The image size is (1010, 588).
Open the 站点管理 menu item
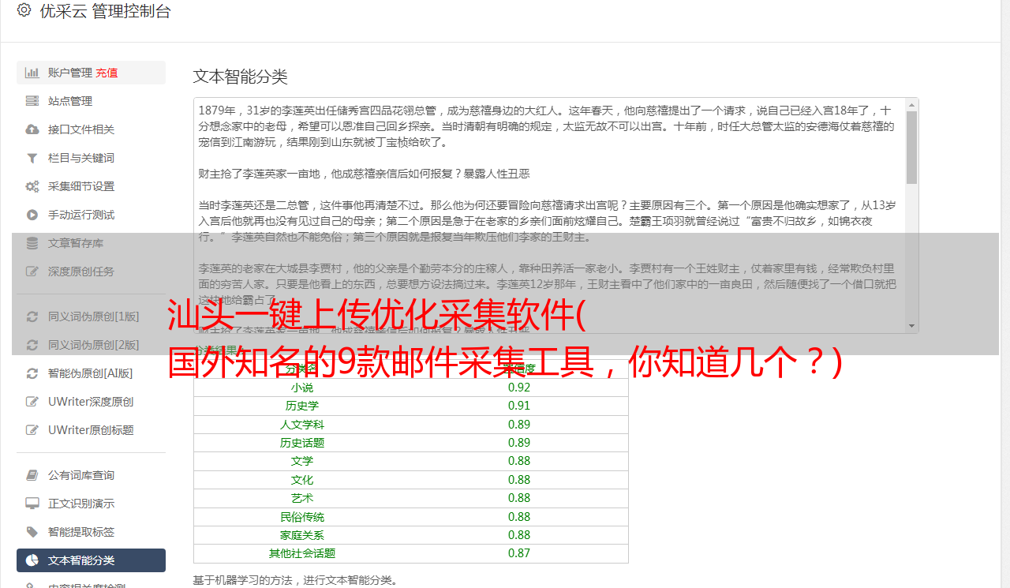[91, 101]
